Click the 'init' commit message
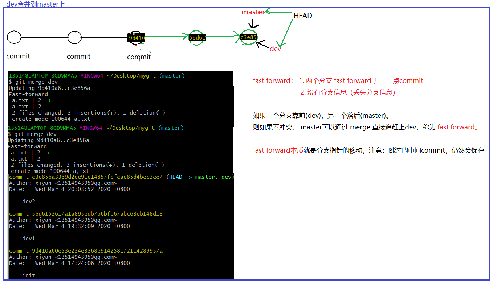Screen dimensions: 493x282 point(29,275)
